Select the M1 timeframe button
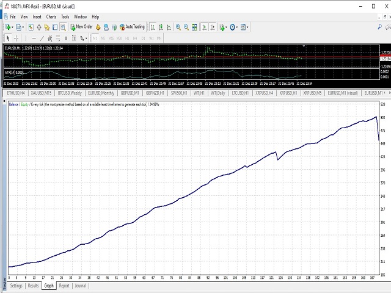The image size is (391, 293). [x=95, y=38]
